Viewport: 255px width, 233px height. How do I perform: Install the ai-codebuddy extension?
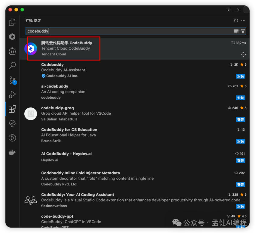pos(240,98)
